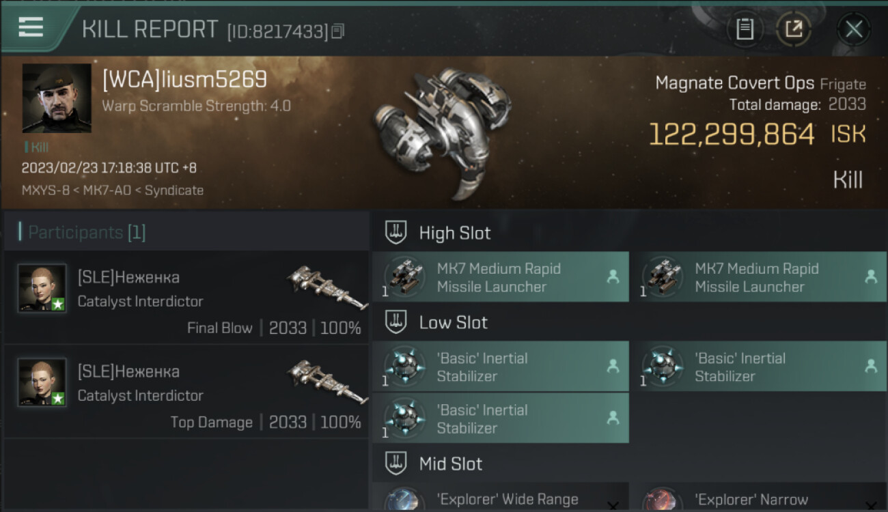This screenshot has width=888, height=512.
Task: Click the Mid Slot section icon
Action: [396, 464]
